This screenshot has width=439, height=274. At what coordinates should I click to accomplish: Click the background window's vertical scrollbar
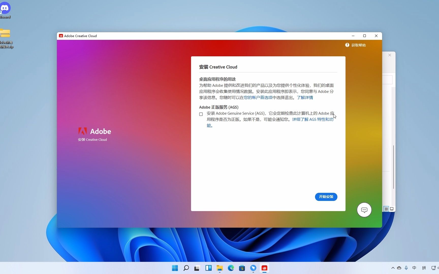tap(393, 167)
